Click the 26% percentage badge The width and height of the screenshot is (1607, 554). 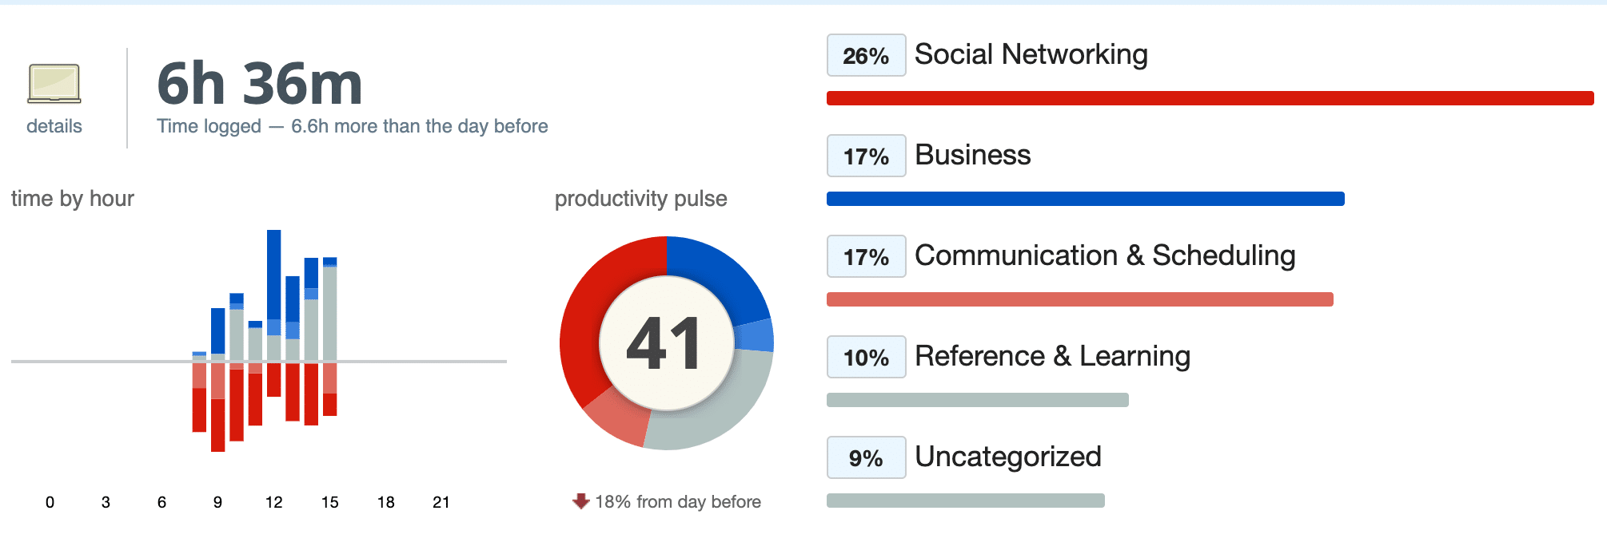pyautogui.click(x=866, y=55)
